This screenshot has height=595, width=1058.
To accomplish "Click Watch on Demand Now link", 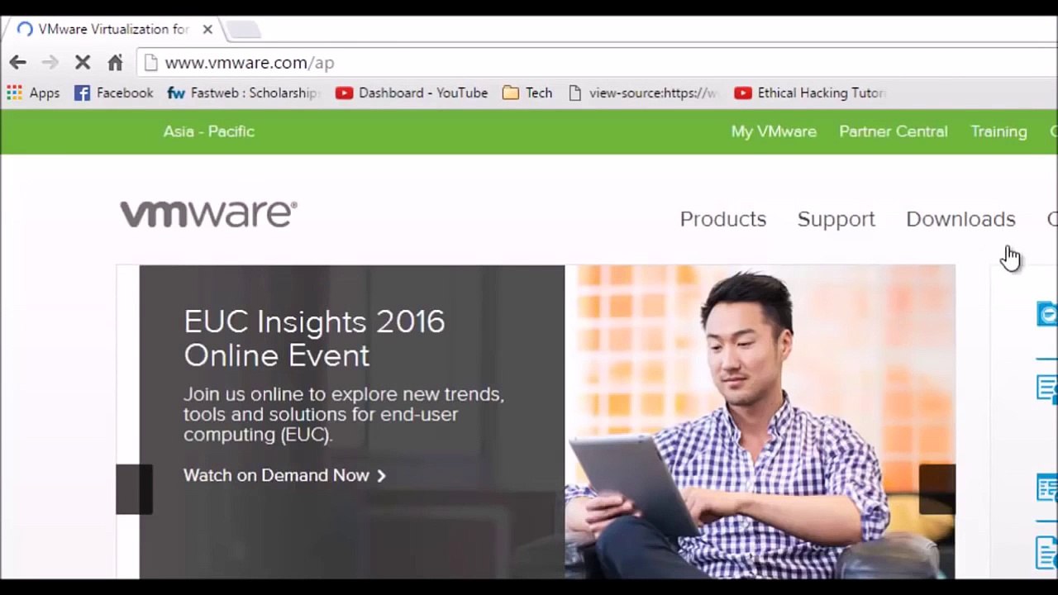I will [x=284, y=475].
